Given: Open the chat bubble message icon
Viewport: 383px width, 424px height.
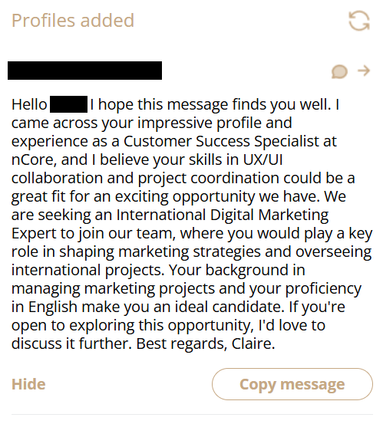Looking at the screenshot, I should tap(339, 71).
